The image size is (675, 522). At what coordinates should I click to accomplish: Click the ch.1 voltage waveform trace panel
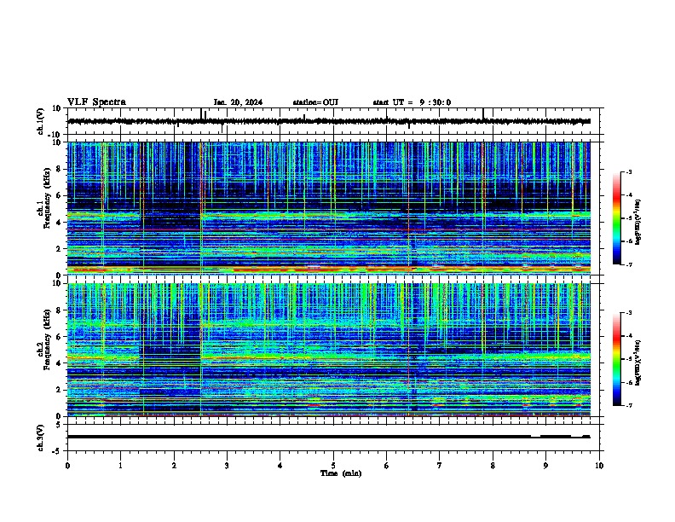(x=335, y=121)
